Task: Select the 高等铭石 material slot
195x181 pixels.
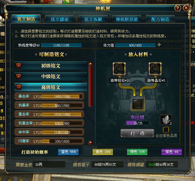Action: click(x=119, y=69)
